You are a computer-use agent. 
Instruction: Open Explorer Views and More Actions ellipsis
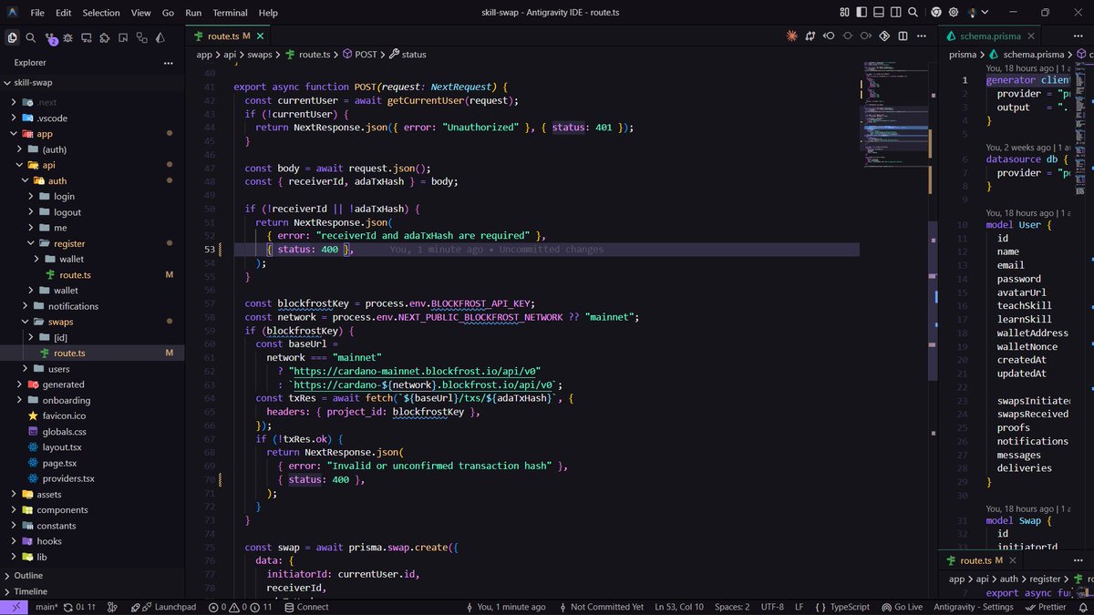pyautogui.click(x=168, y=63)
